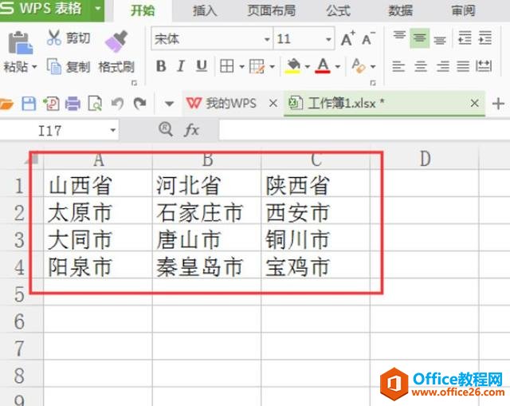Screen dimensions: 510x406
Task: Open font size 11 dropdown
Action: point(328,39)
